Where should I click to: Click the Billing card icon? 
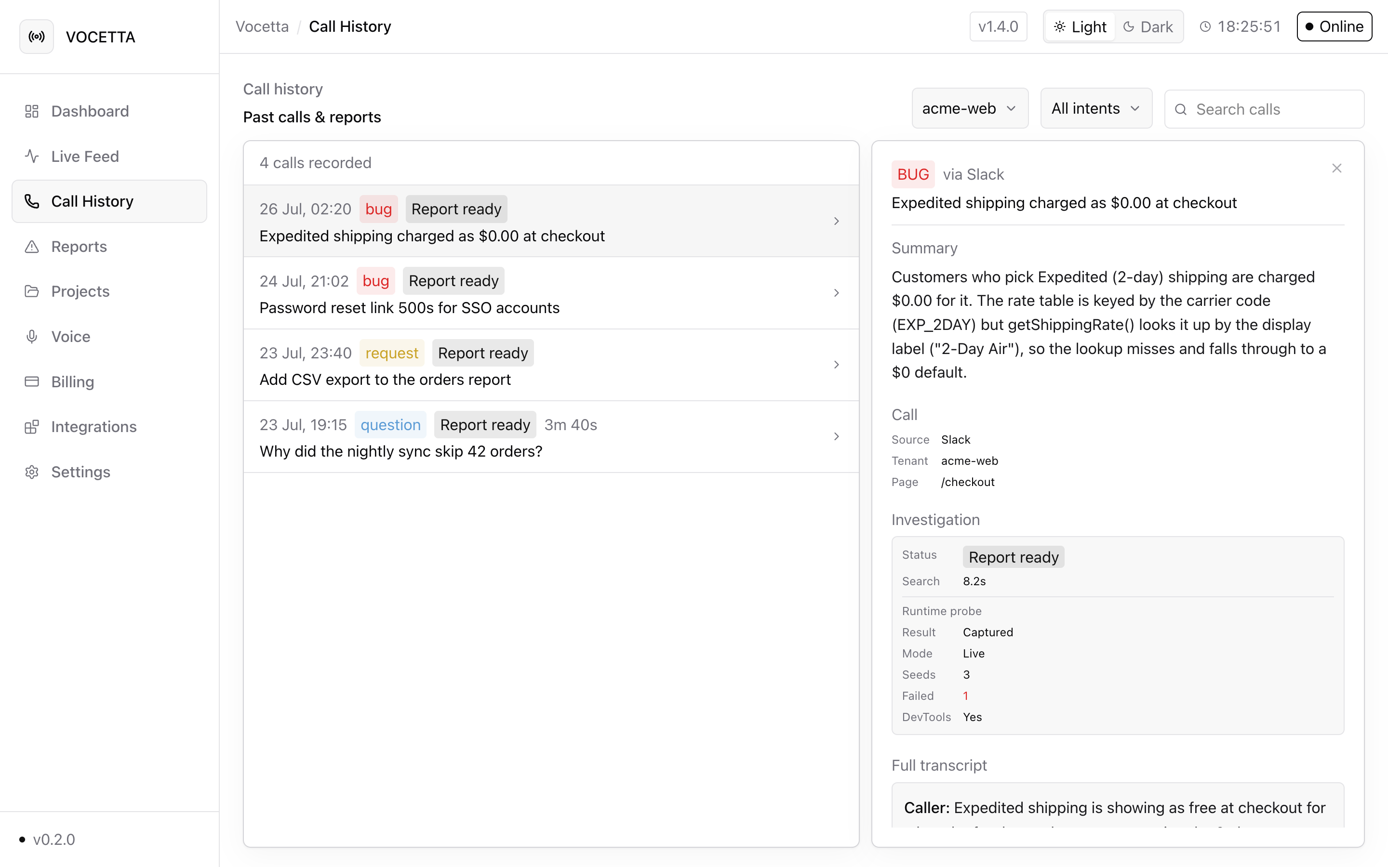31,381
